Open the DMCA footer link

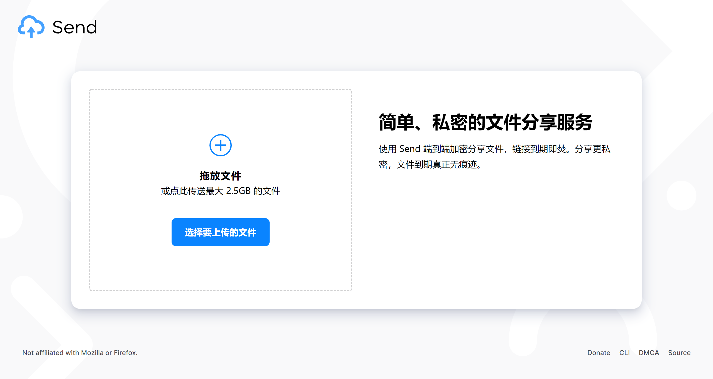[x=649, y=353]
